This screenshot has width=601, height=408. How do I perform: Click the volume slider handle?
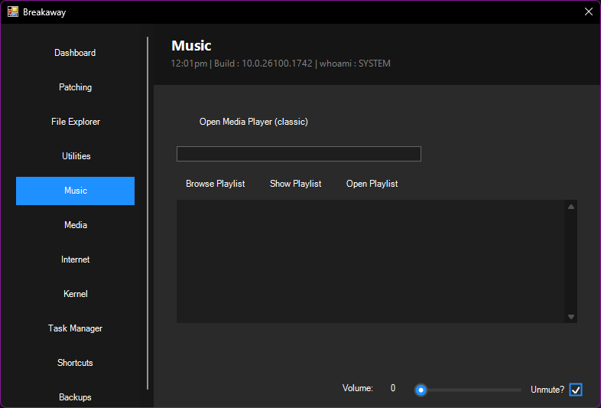coord(421,390)
